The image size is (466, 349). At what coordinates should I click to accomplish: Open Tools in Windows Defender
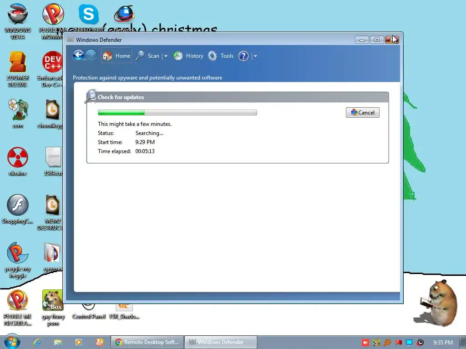(221, 55)
